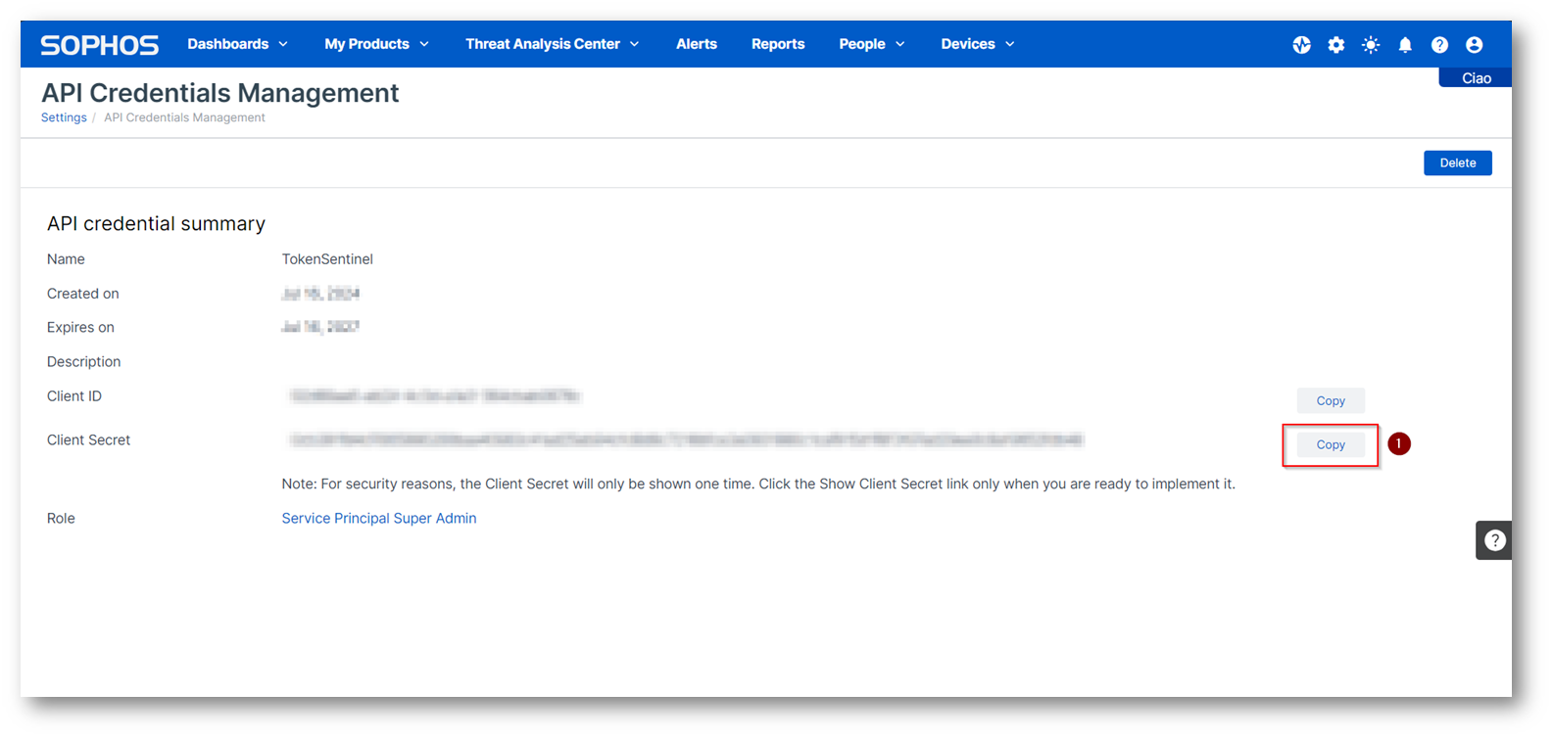Click the Delete button
The height and width of the screenshot is (738, 1553).
[x=1458, y=163]
